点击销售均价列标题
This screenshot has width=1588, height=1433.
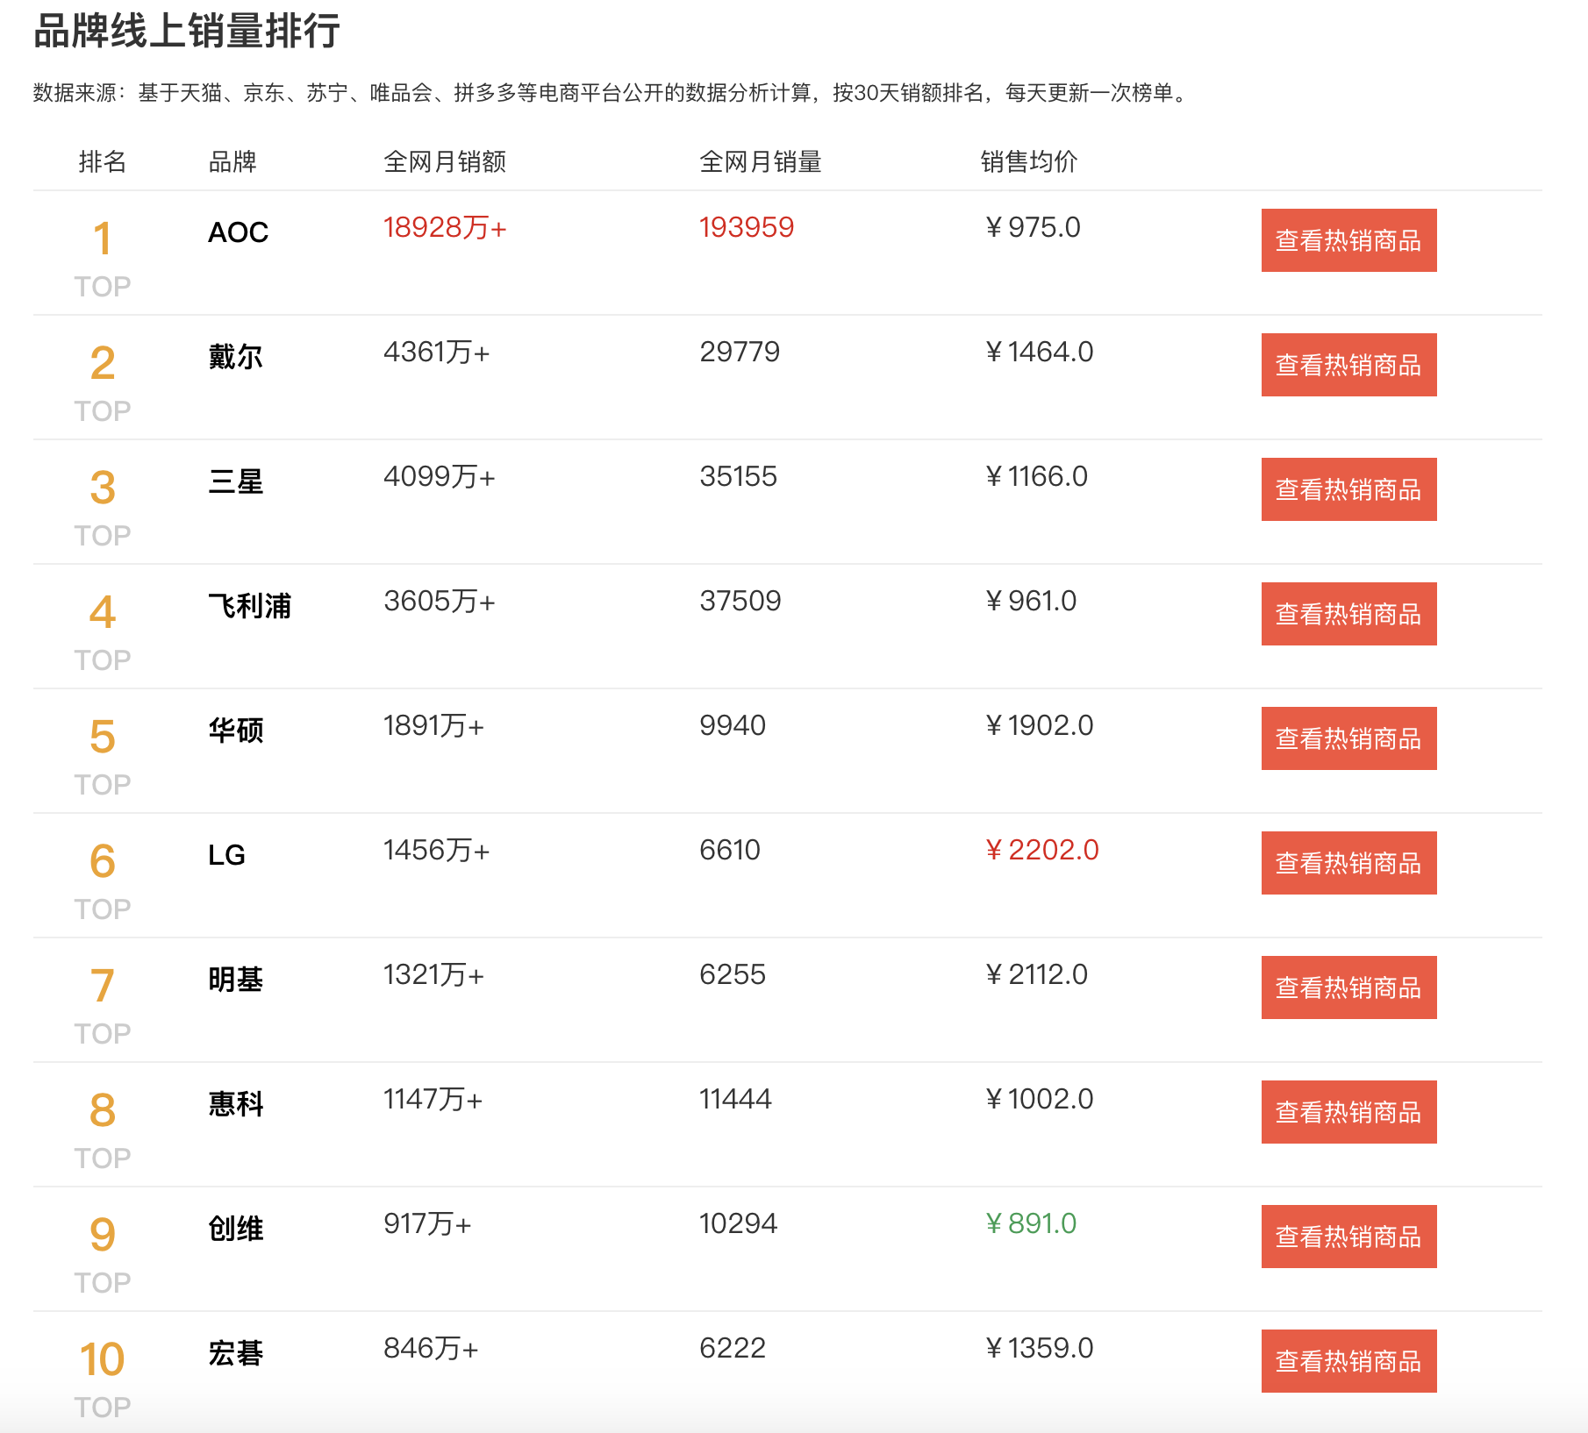tap(1028, 160)
